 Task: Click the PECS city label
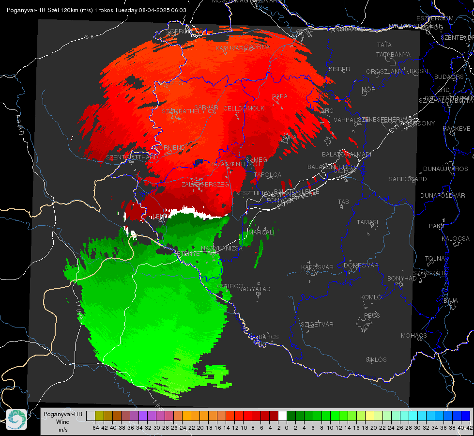(371, 315)
